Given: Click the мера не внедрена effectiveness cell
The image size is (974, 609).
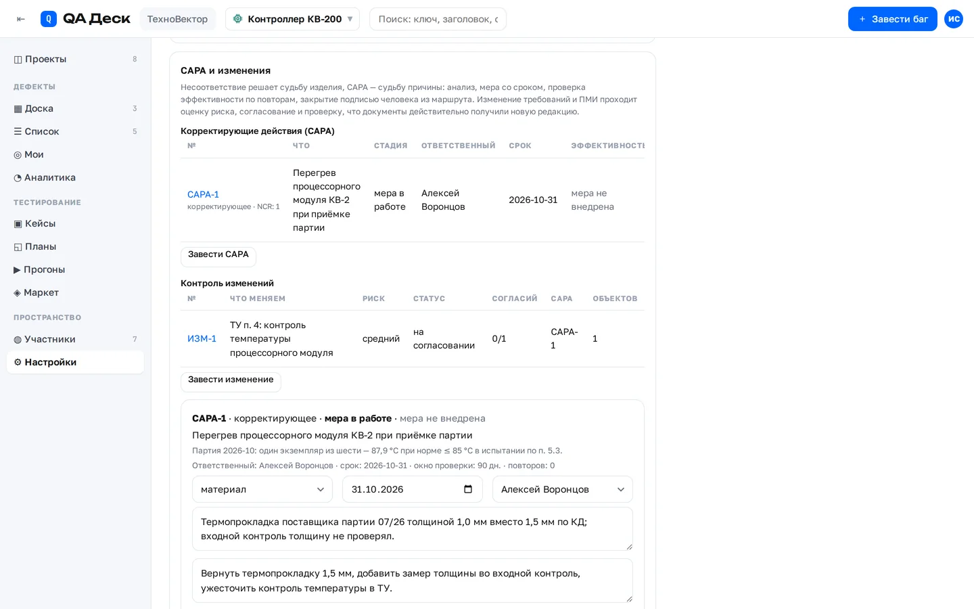Looking at the screenshot, I should click(593, 200).
